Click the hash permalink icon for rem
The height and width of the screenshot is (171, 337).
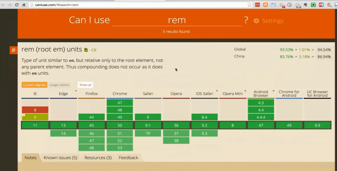point(14,50)
